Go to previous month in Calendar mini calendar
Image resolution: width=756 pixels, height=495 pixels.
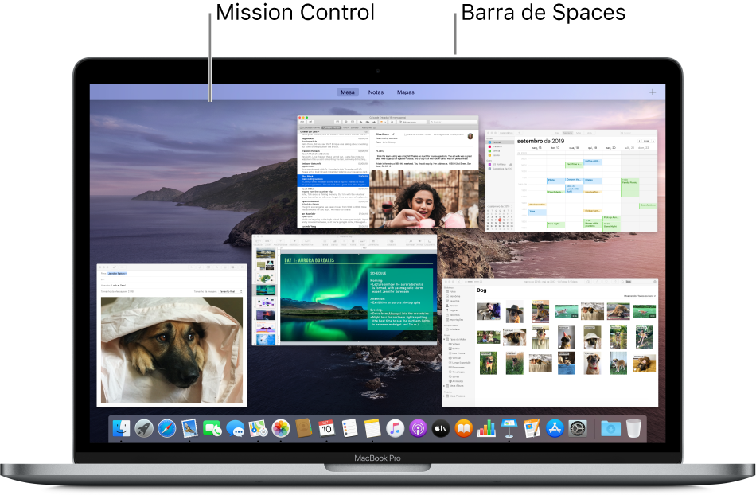click(488, 206)
